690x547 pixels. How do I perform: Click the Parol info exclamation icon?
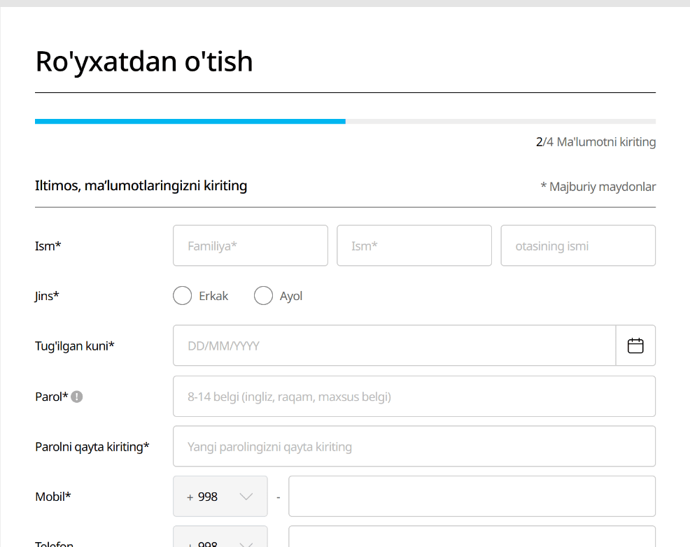click(x=76, y=397)
